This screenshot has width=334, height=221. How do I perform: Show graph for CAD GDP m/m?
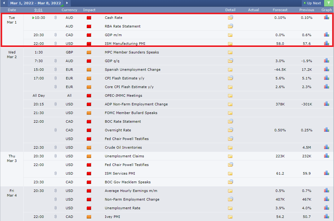(327, 34)
